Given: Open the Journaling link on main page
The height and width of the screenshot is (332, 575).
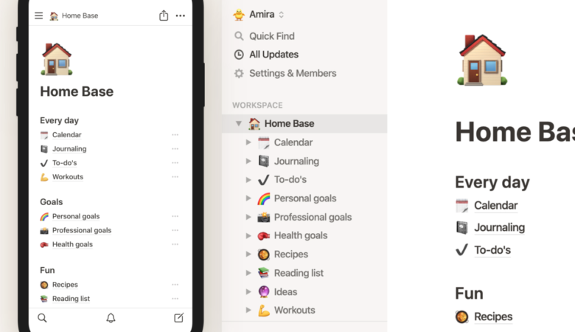Looking at the screenshot, I should tap(499, 227).
